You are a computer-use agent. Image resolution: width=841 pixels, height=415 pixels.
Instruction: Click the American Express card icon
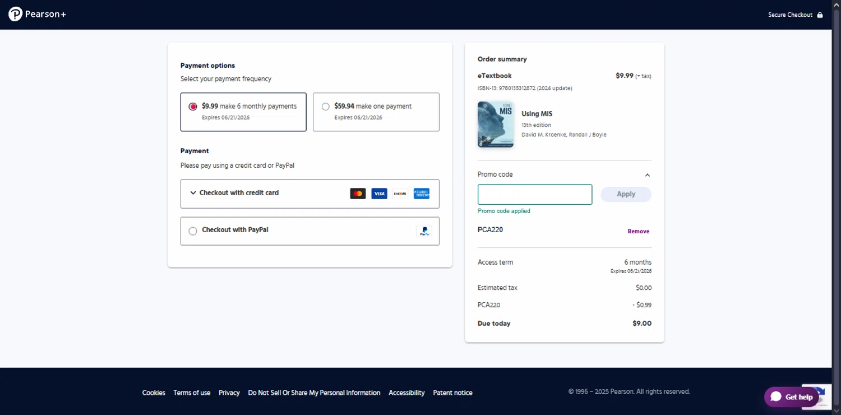[x=422, y=193]
